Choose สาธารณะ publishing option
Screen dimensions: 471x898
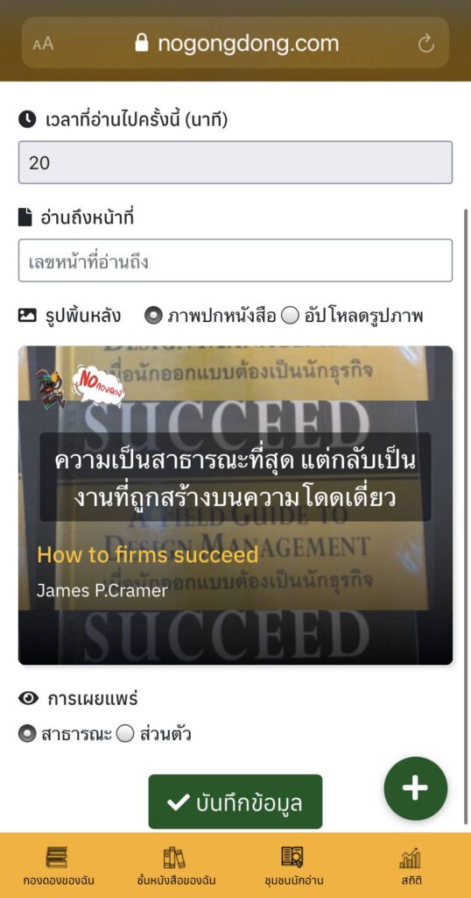pos(27,734)
